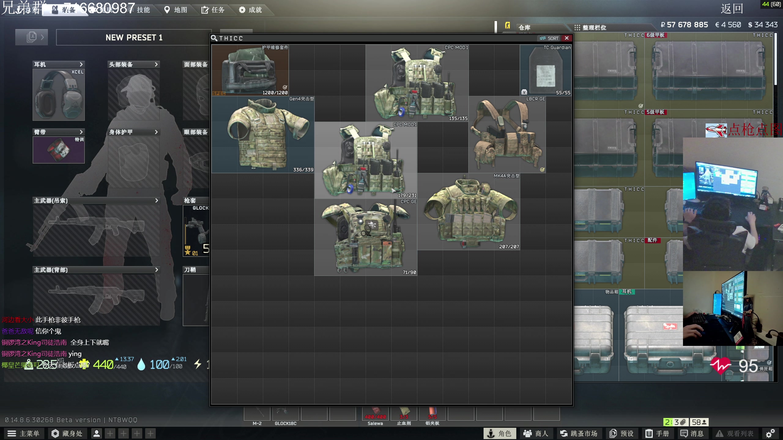The image size is (783, 440).
Task: Go to 藏身处 hideout
Action: click(x=67, y=433)
